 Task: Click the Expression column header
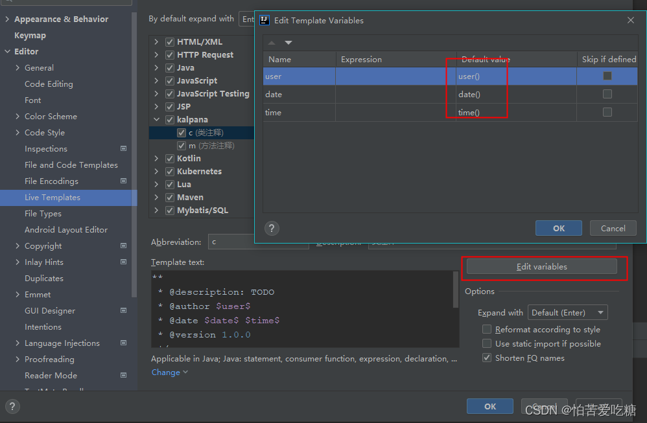tap(395, 60)
